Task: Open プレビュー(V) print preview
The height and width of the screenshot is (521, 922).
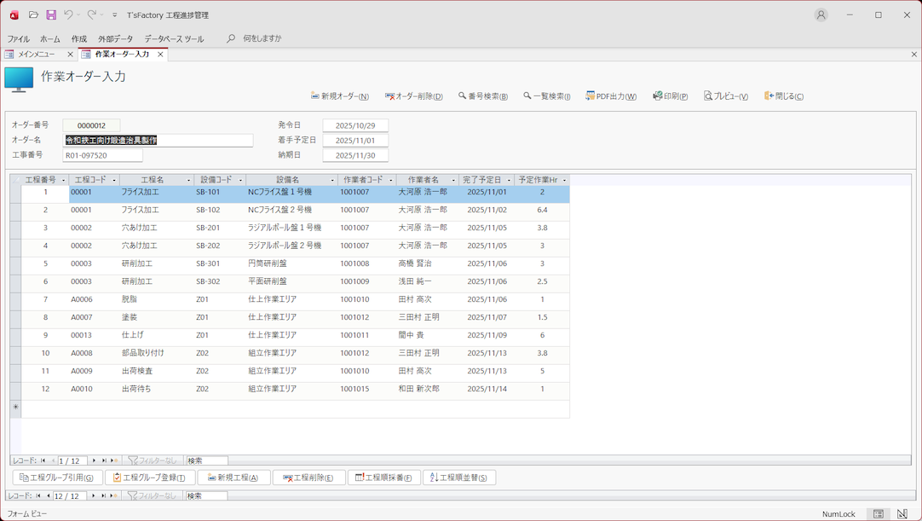Action: [726, 96]
